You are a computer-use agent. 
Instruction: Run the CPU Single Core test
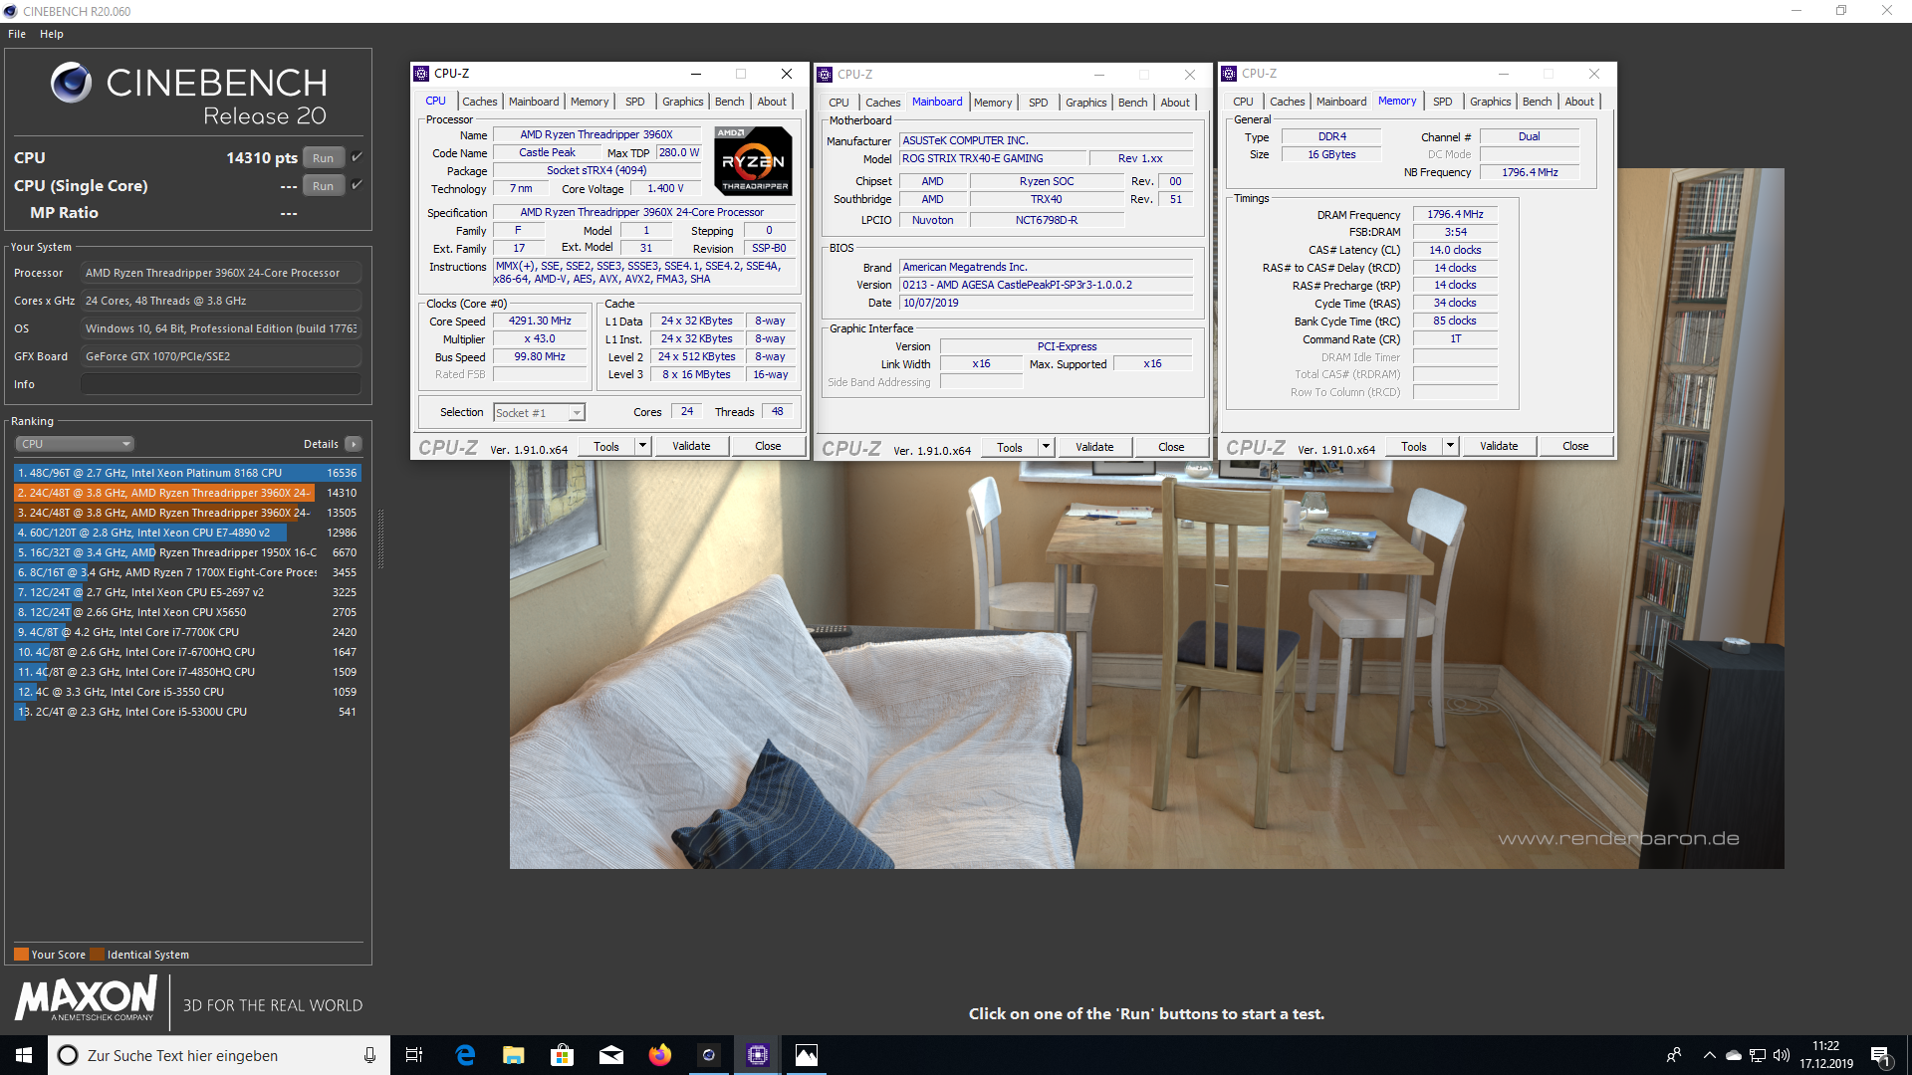tap(323, 185)
